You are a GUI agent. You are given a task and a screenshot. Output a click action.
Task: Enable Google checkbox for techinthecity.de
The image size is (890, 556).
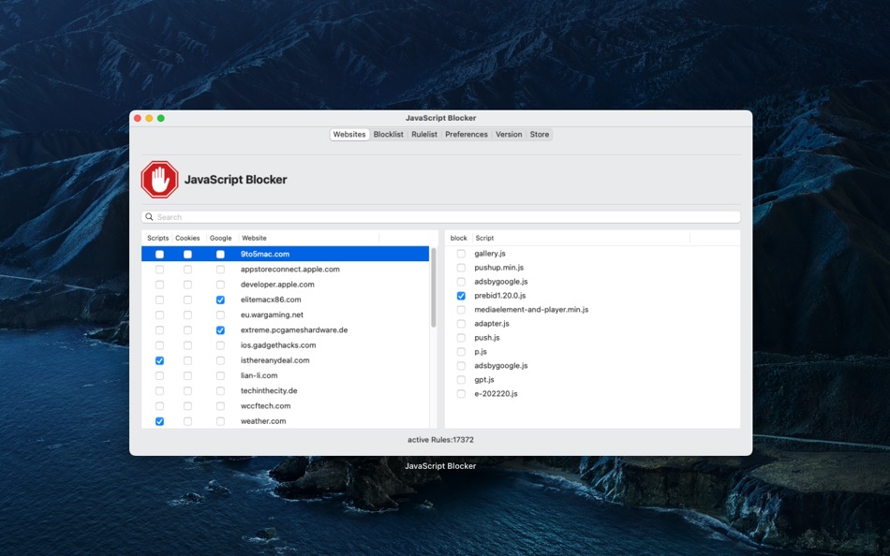point(220,391)
